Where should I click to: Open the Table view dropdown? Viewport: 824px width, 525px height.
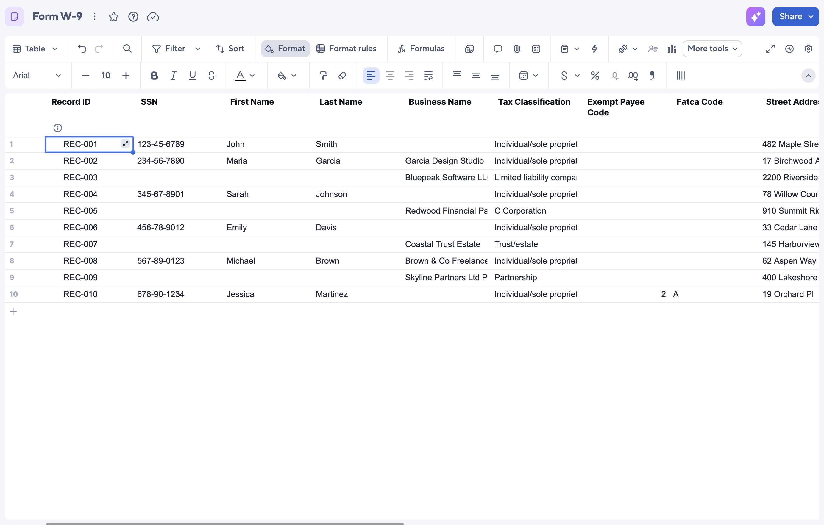(35, 49)
